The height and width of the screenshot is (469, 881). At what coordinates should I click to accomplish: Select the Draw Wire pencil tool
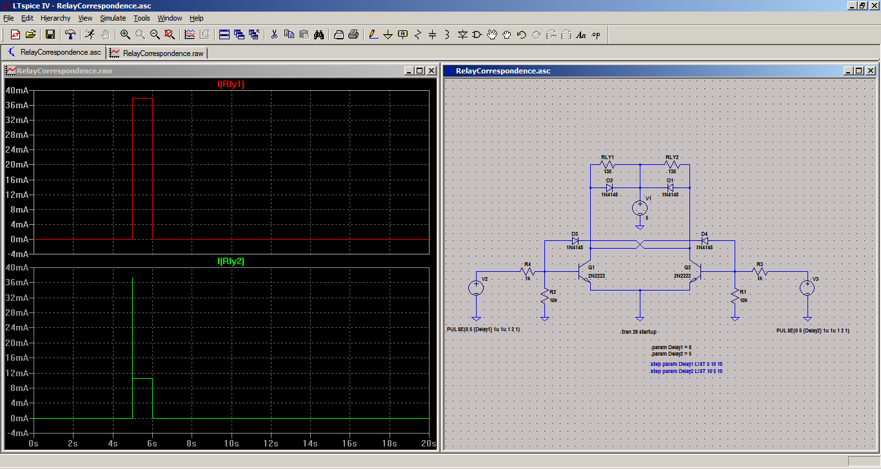(x=373, y=34)
